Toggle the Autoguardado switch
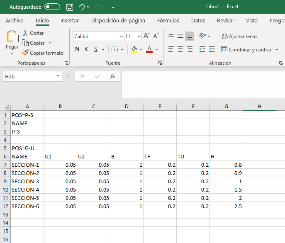The width and height of the screenshot is (285, 243). tap(52, 7)
